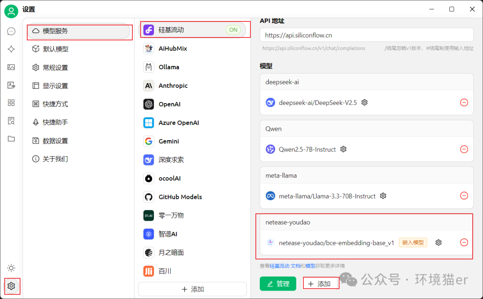Select the Azure OpenAI provider

(x=192, y=123)
